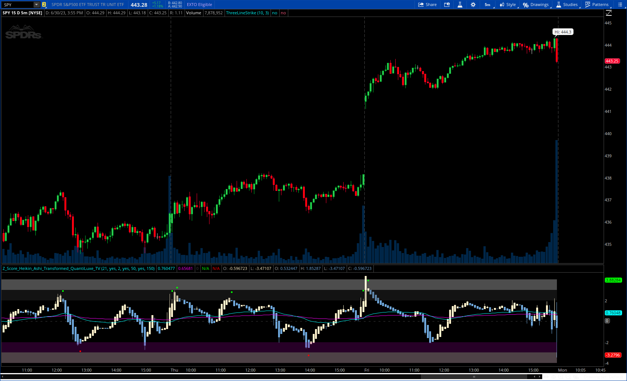Open the symbol selector dropdown arrow
Image resolution: width=627 pixels, height=381 pixels.
click(37, 5)
